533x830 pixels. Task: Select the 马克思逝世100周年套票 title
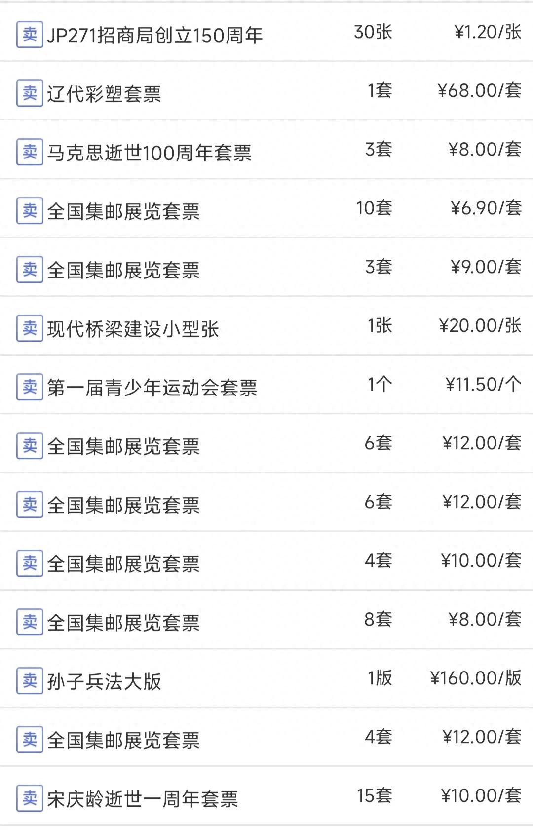click(x=149, y=153)
